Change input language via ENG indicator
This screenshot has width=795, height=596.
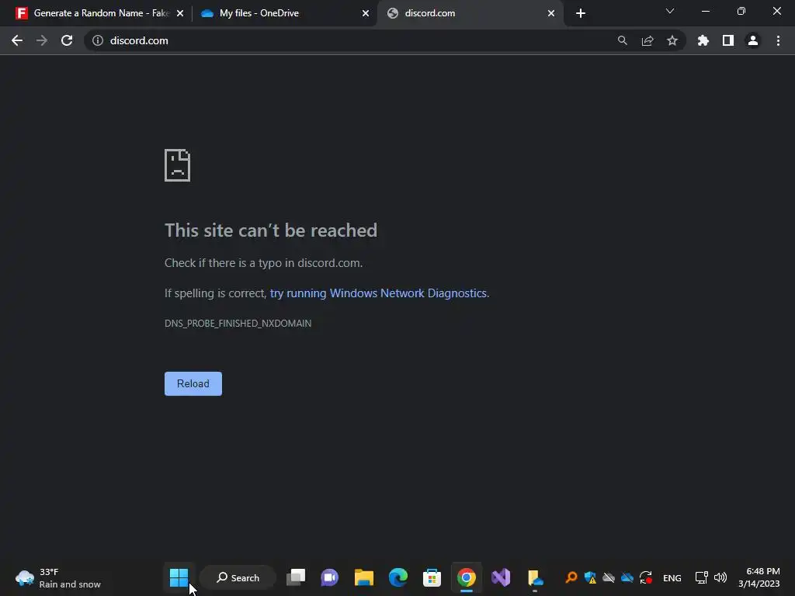(672, 578)
